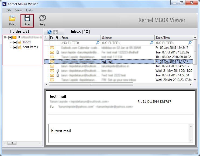Click the mail list scroll up arrow
200x156 pixels.
tap(195, 37)
